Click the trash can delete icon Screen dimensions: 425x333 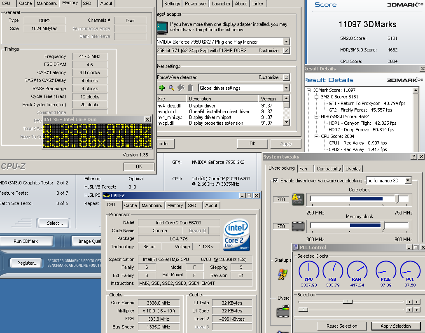pyautogui.click(x=190, y=88)
